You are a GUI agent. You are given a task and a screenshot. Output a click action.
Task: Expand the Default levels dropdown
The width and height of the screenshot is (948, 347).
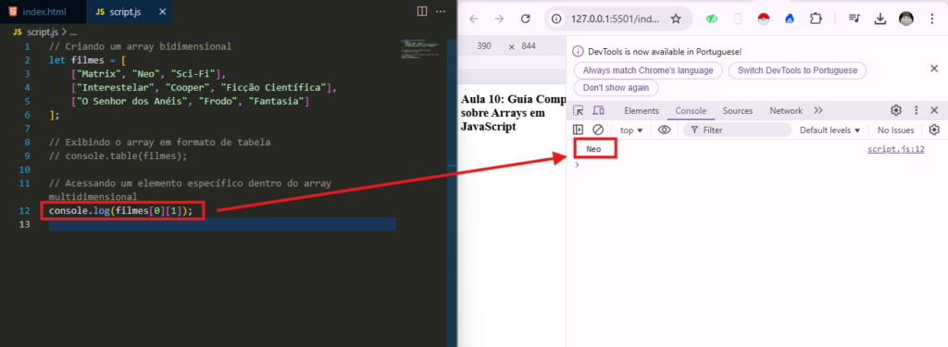click(x=829, y=130)
